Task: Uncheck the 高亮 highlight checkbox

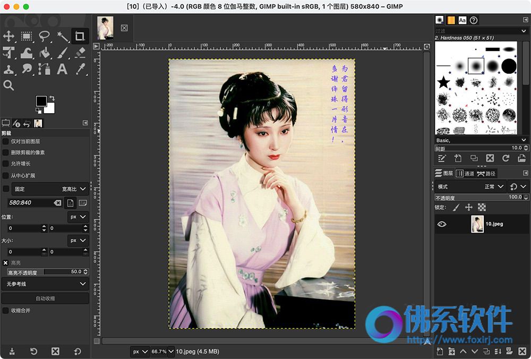Action: tap(5, 263)
